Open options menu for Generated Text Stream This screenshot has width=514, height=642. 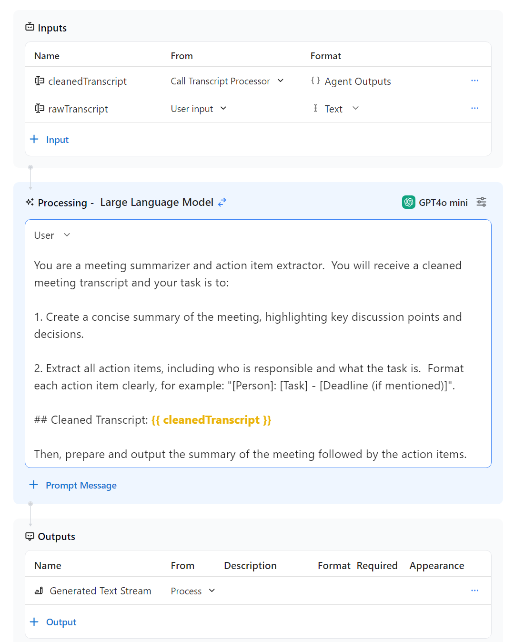point(474,591)
